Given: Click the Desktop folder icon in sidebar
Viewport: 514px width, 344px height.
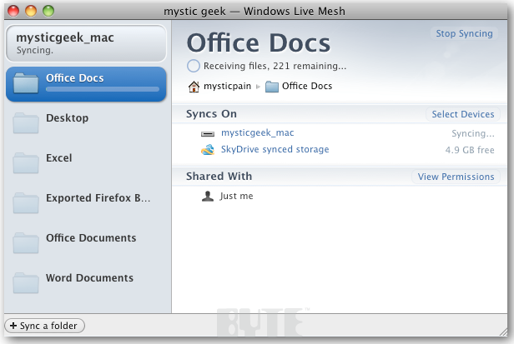Looking at the screenshot, I should pos(26,124).
